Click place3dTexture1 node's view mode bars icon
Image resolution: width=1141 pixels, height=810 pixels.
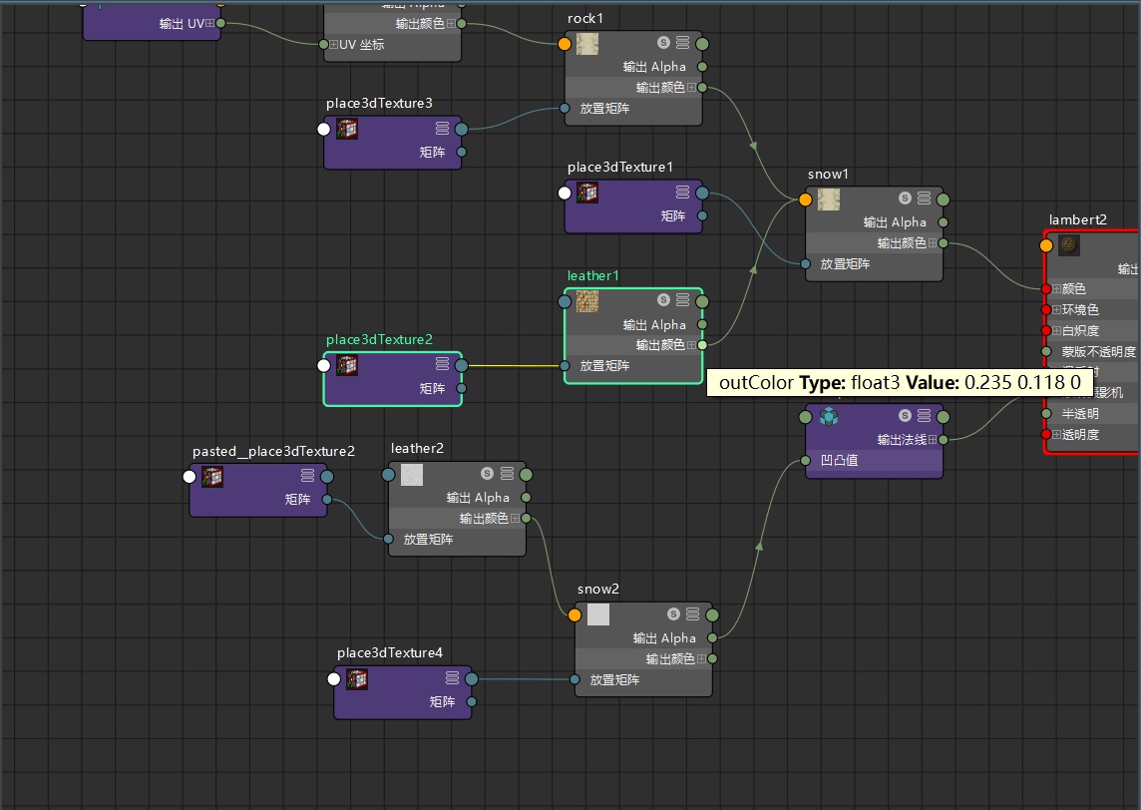682,193
